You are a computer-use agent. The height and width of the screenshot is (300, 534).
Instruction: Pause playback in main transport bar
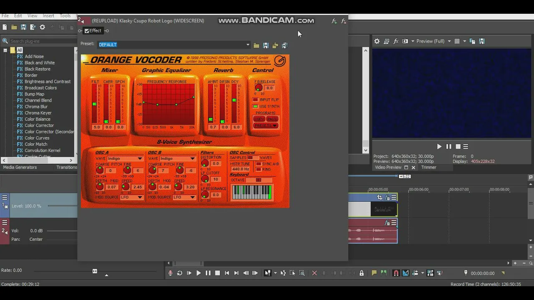[208, 273]
